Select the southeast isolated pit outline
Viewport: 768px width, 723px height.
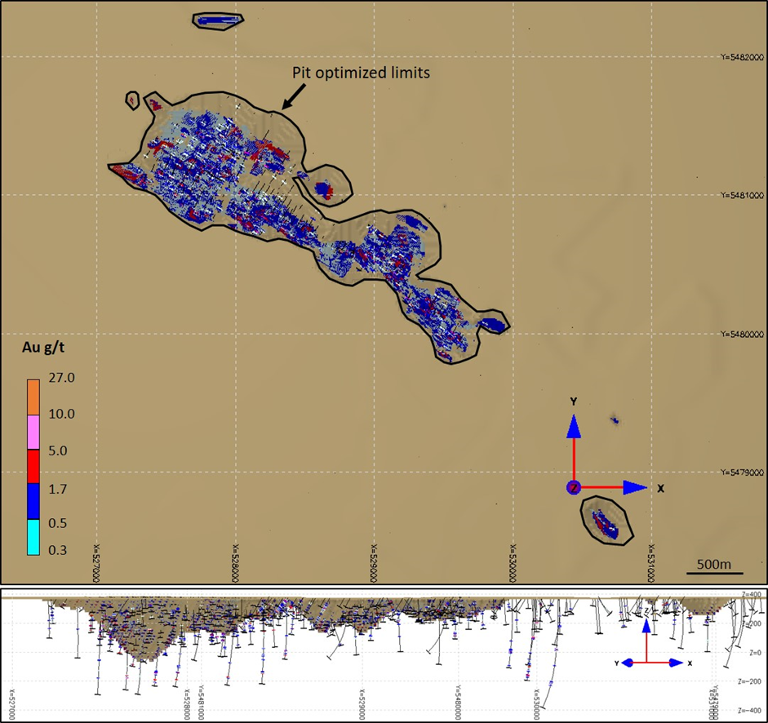point(606,521)
